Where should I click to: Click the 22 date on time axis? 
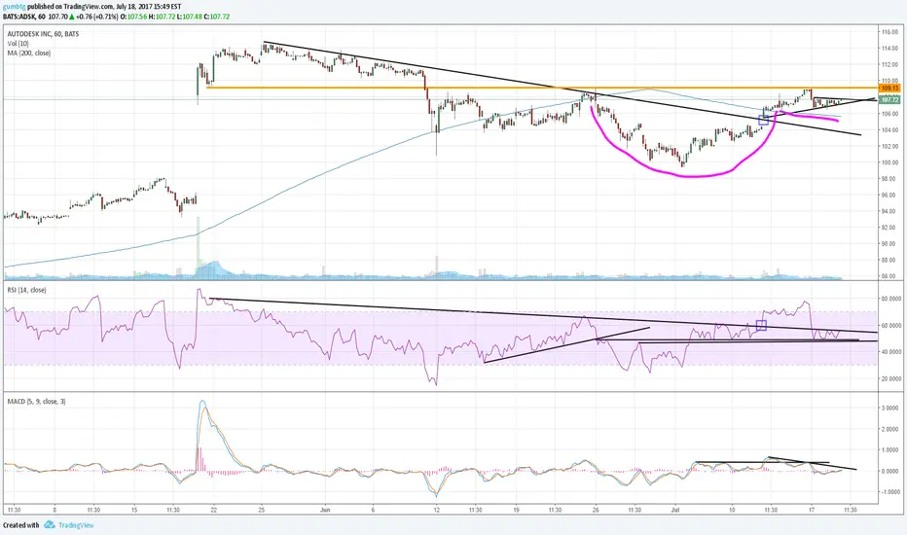tap(213, 510)
